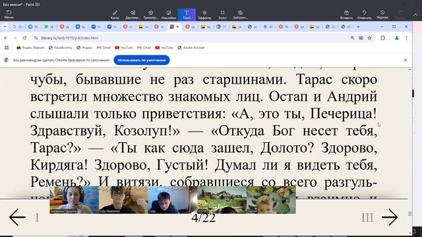Open the first Gmail bookmark
The image size is (422, 237).
[104, 47]
